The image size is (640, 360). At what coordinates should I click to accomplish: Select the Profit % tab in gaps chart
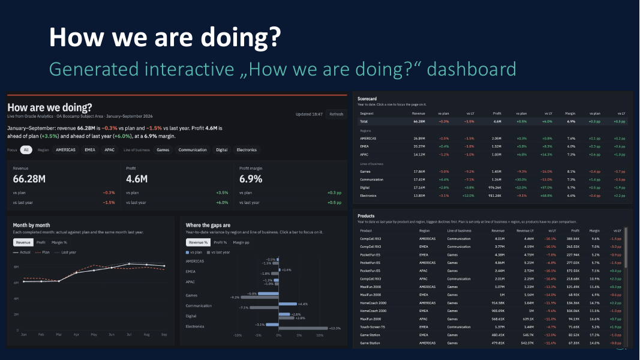(x=220, y=242)
